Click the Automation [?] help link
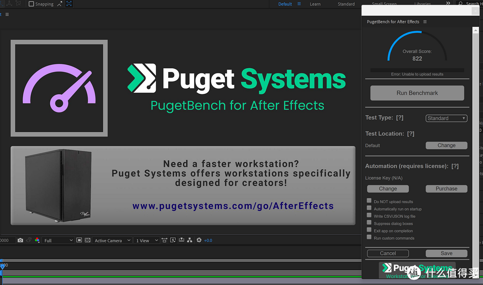 (455, 166)
